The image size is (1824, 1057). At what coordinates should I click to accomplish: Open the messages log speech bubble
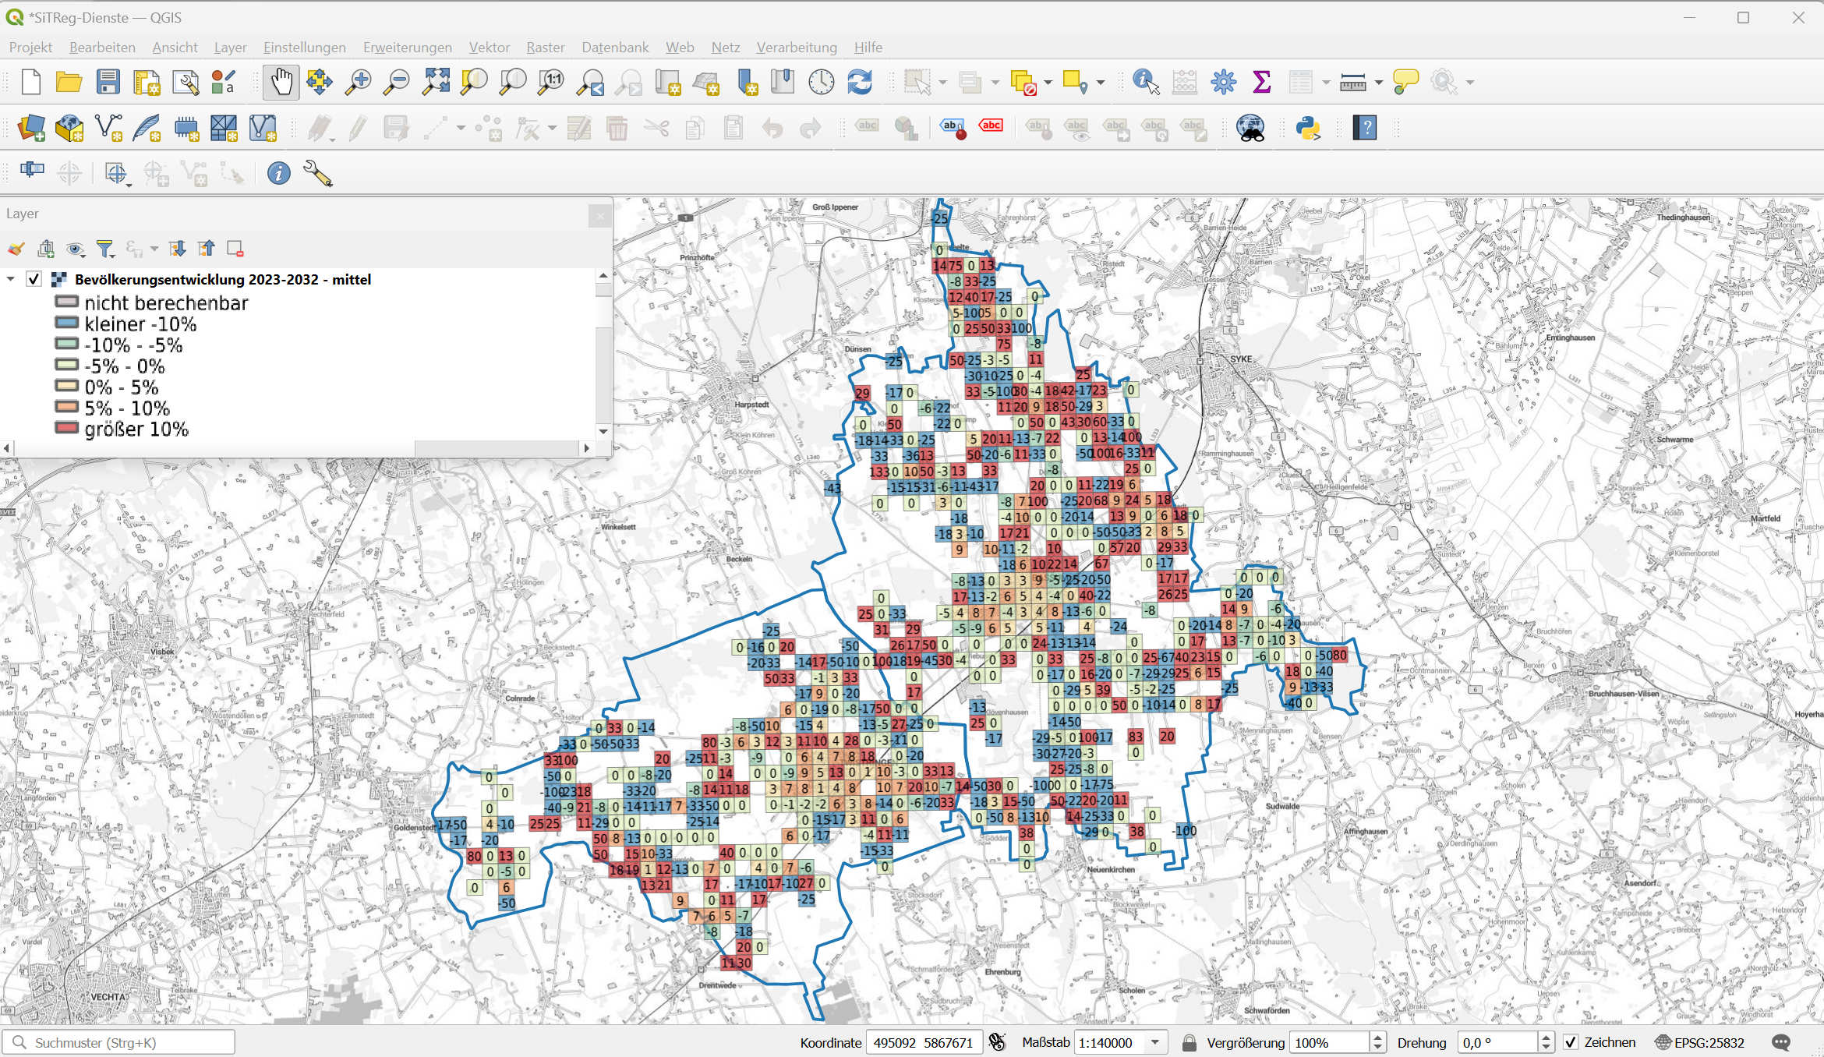tap(1781, 1042)
